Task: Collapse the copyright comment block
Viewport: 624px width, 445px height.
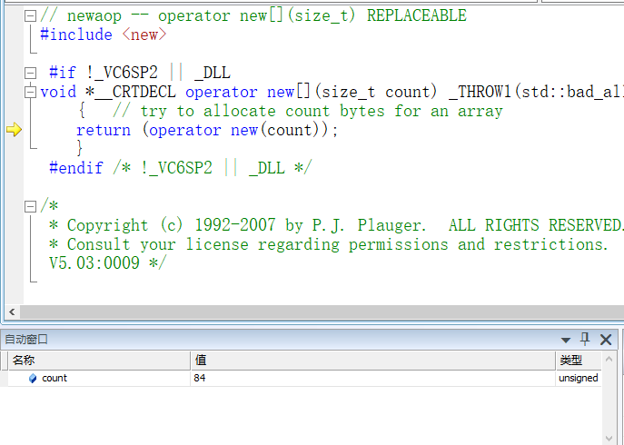Action: 30,206
